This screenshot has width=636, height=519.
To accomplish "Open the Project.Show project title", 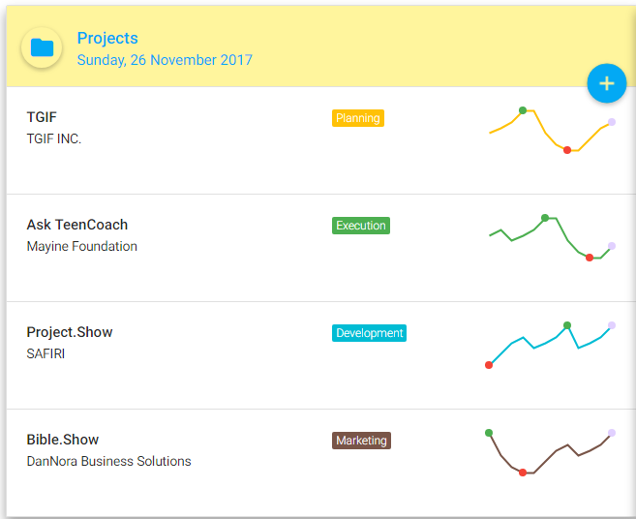I will 70,332.
